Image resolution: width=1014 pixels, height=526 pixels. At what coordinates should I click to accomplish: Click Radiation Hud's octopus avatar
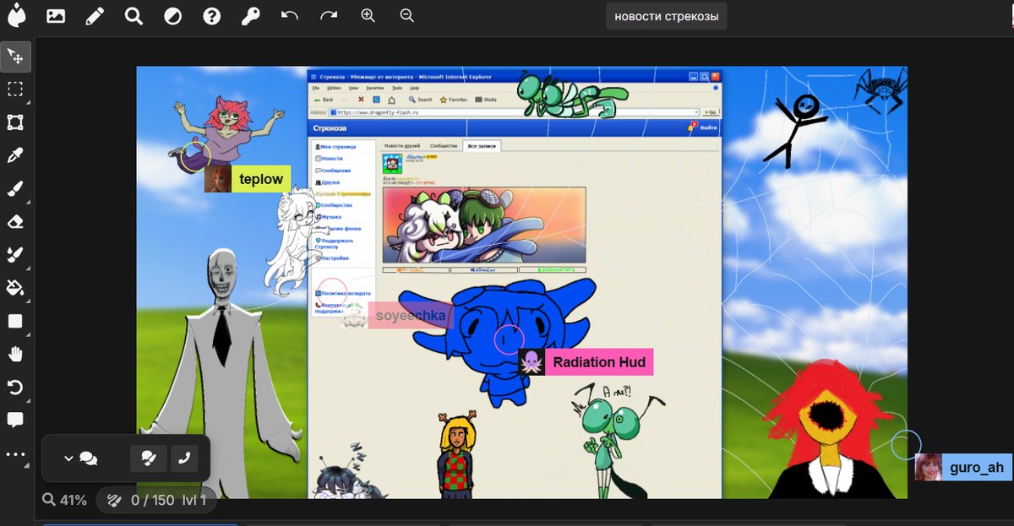pos(532,362)
